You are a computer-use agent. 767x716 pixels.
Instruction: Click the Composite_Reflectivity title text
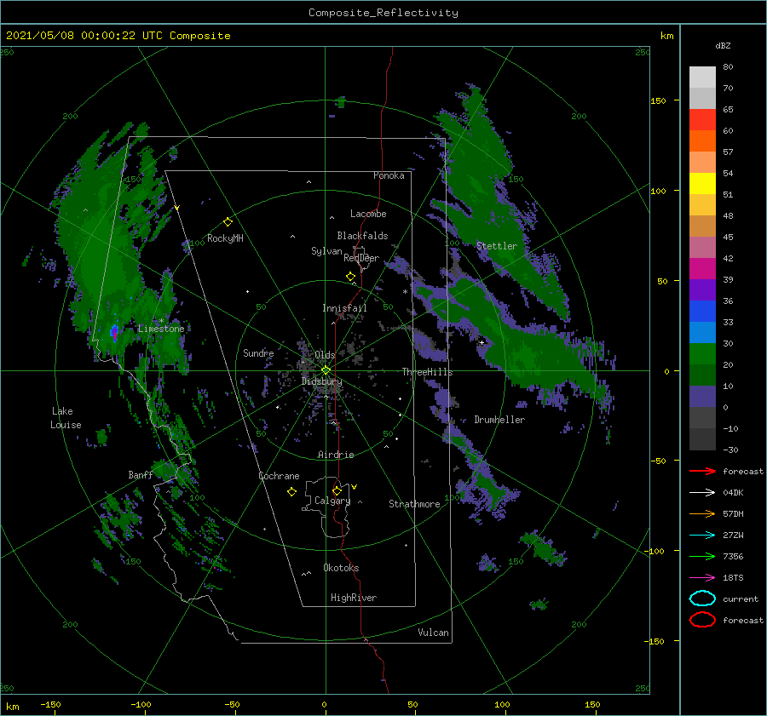(x=383, y=13)
